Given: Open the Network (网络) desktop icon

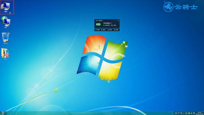Looking at the screenshot, I should click(5, 22).
